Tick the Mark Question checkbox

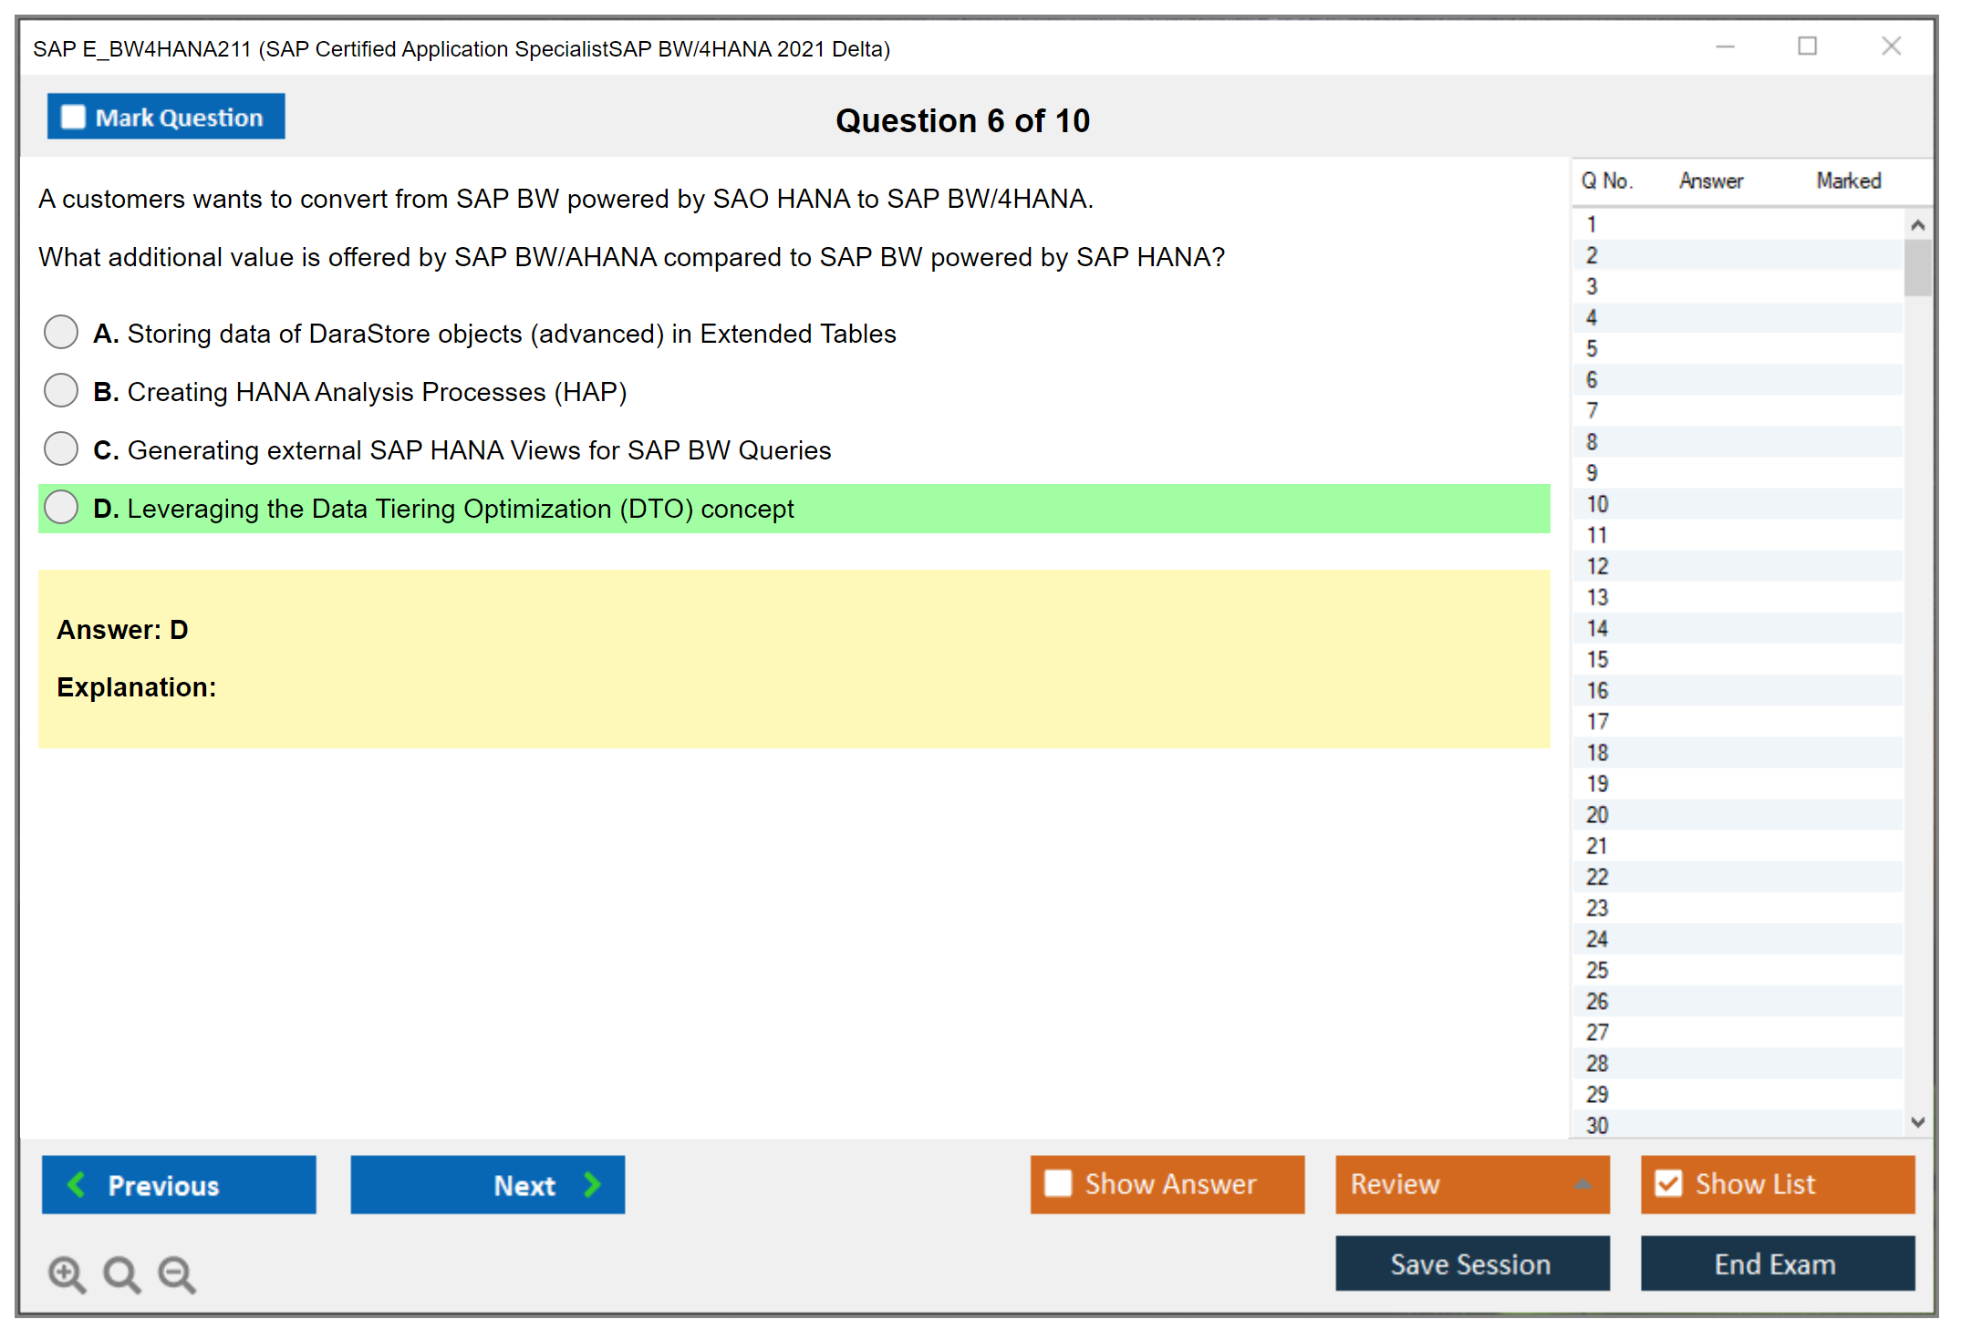click(x=73, y=118)
